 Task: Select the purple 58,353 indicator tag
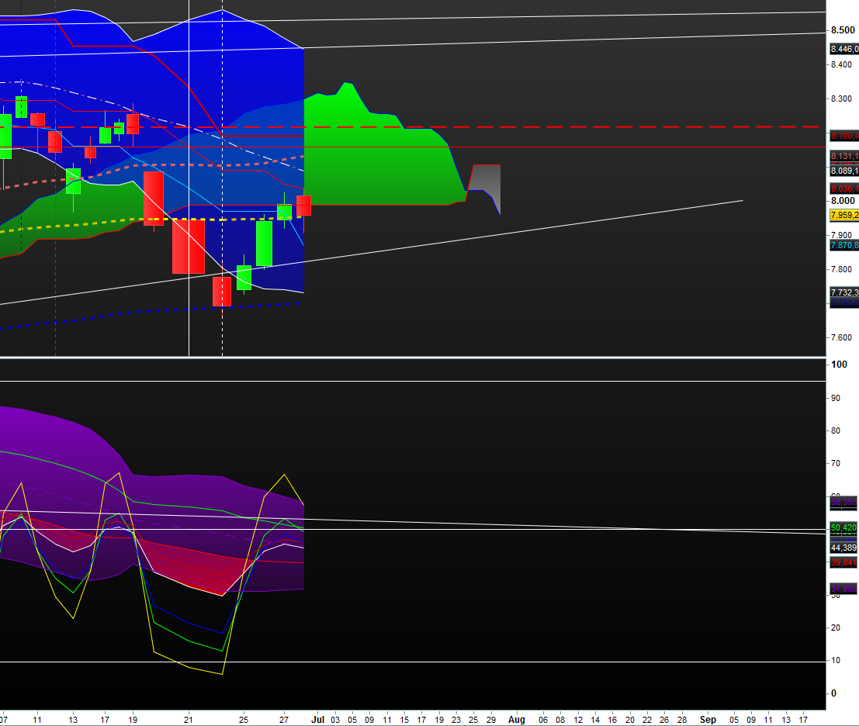[x=843, y=502]
